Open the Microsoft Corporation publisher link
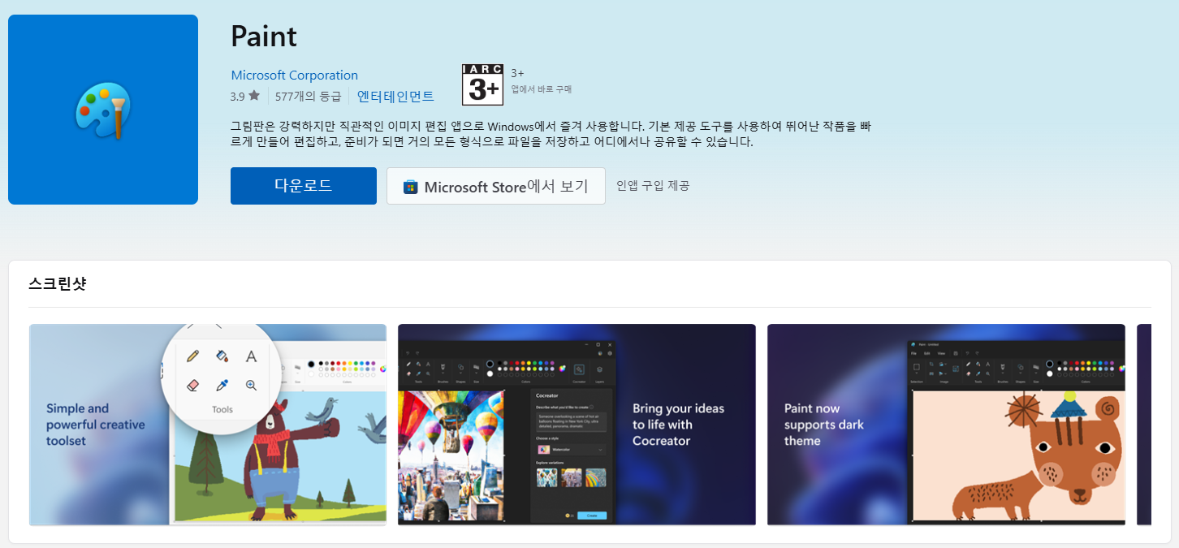The image size is (1179, 548). click(x=294, y=75)
